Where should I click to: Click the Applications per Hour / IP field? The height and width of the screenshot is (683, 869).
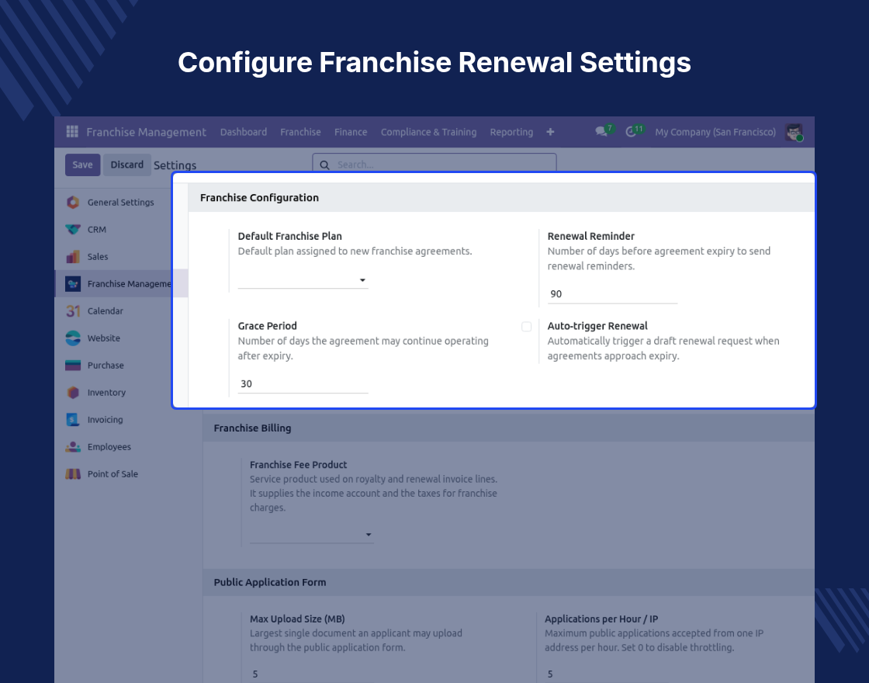607,674
